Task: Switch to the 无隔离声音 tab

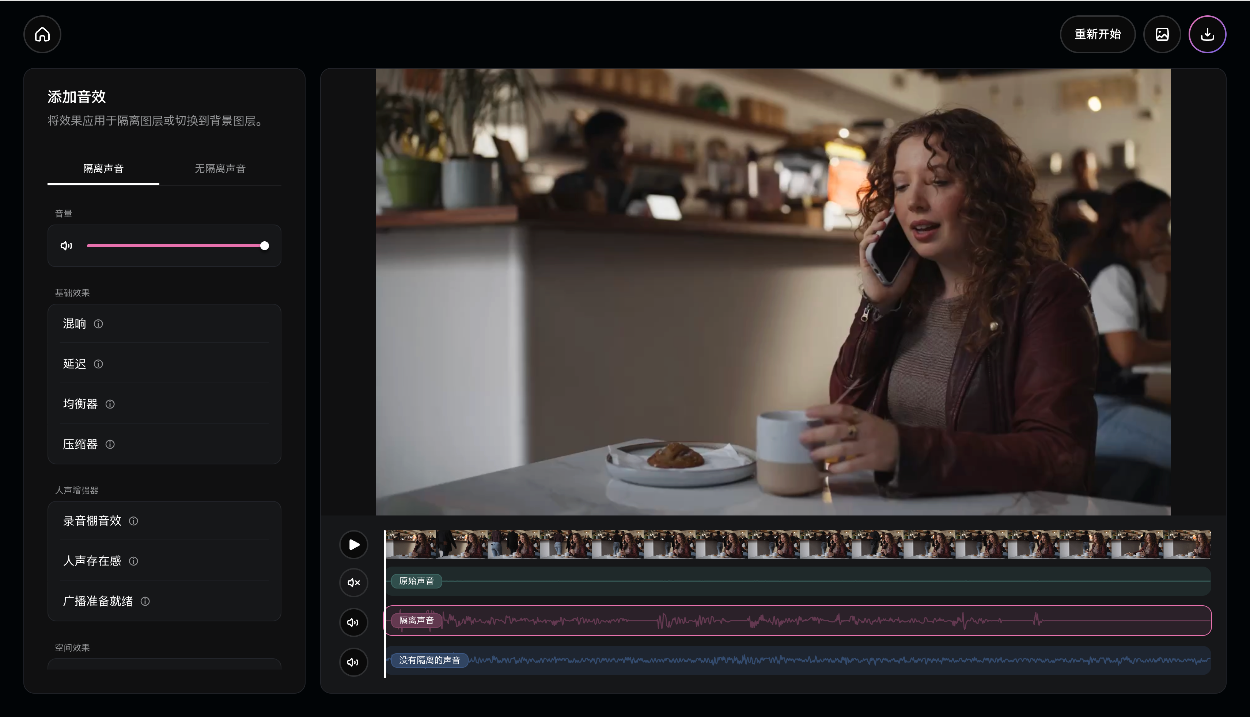Action: tap(220, 169)
